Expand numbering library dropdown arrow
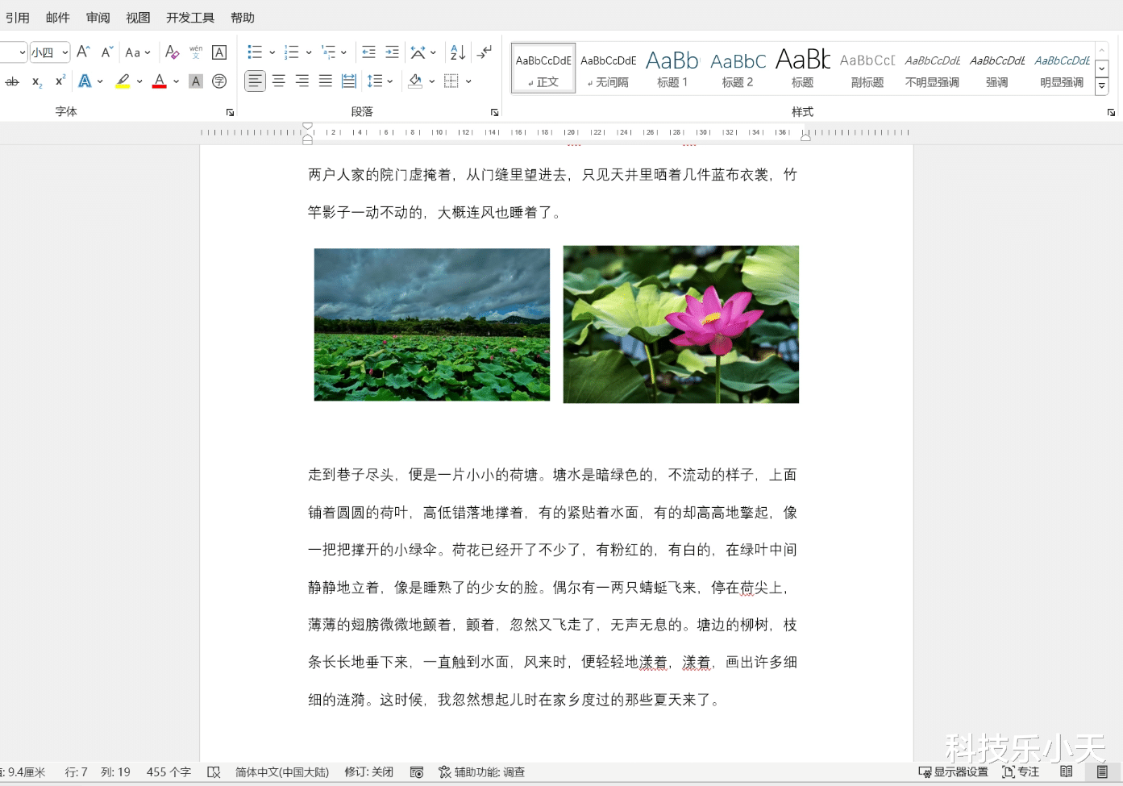Screen dimensions: 1123x786 coord(309,52)
